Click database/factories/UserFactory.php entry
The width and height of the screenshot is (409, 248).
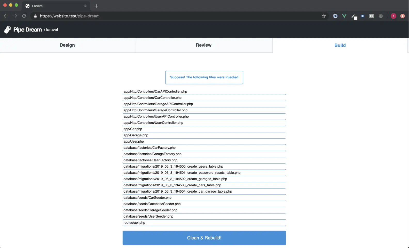coord(204,160)
